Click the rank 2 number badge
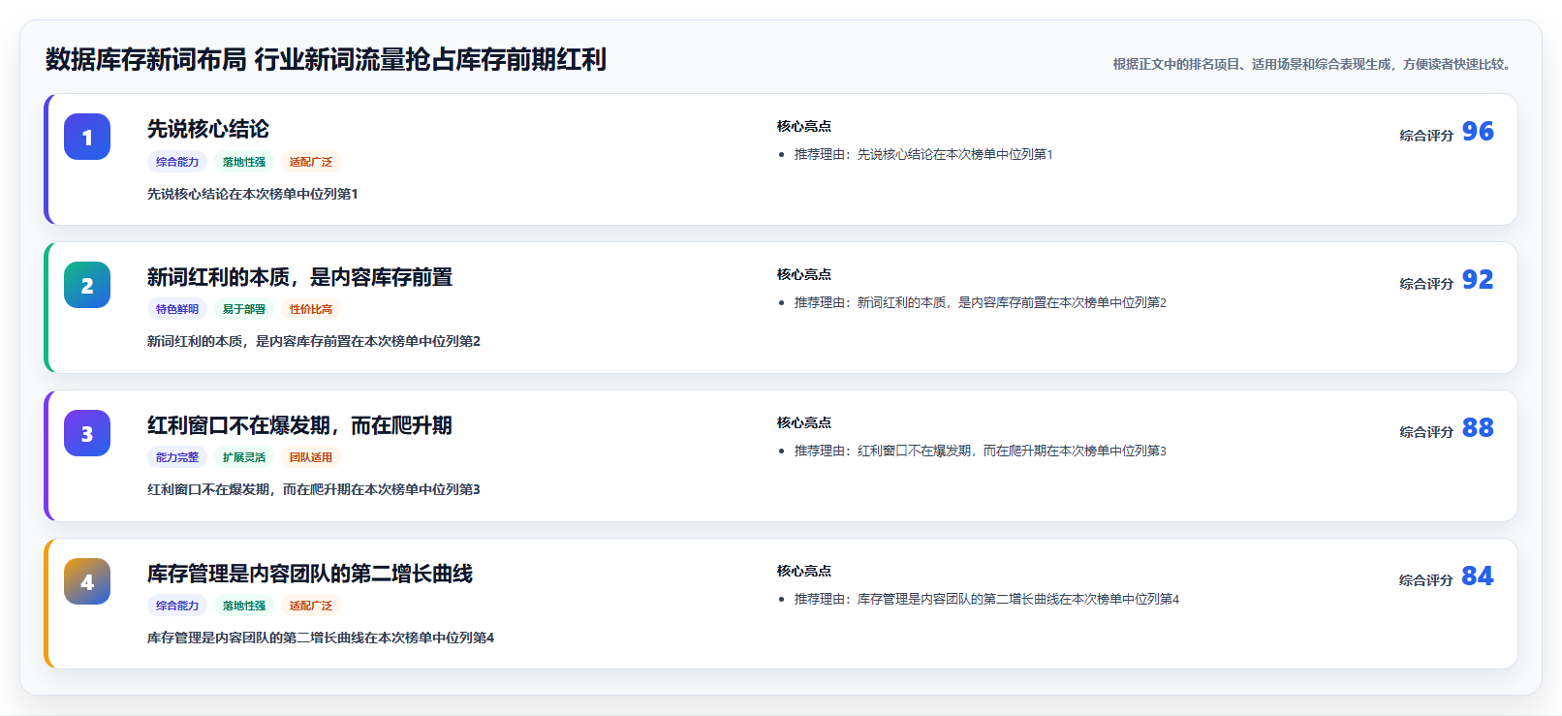The image size is (1562, 716). point(87,285)
